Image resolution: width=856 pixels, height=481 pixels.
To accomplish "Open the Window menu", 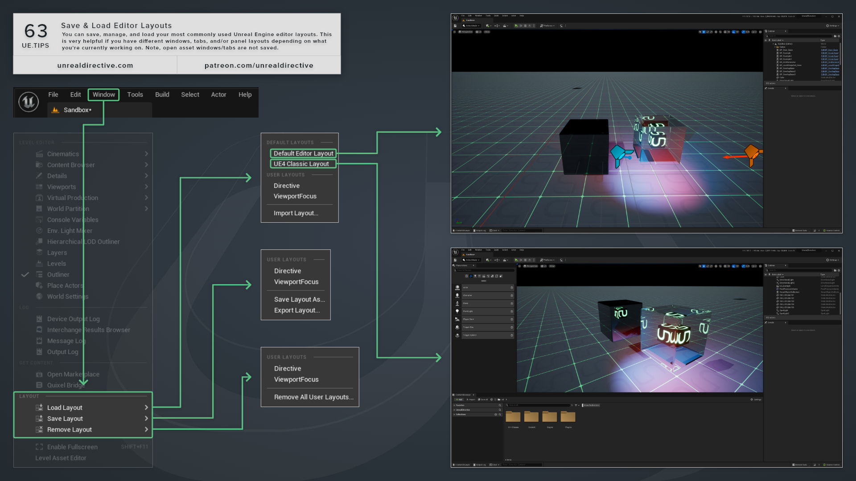I will (103, 94).
